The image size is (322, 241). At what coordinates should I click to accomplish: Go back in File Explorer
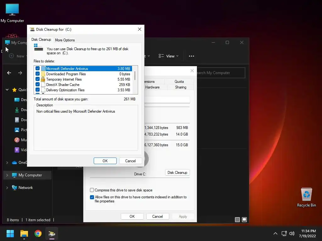9,73
